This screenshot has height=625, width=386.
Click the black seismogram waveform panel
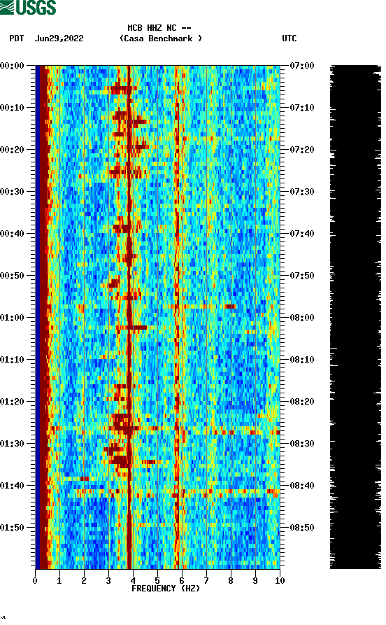pyautogui.click(x=355, y=317)
